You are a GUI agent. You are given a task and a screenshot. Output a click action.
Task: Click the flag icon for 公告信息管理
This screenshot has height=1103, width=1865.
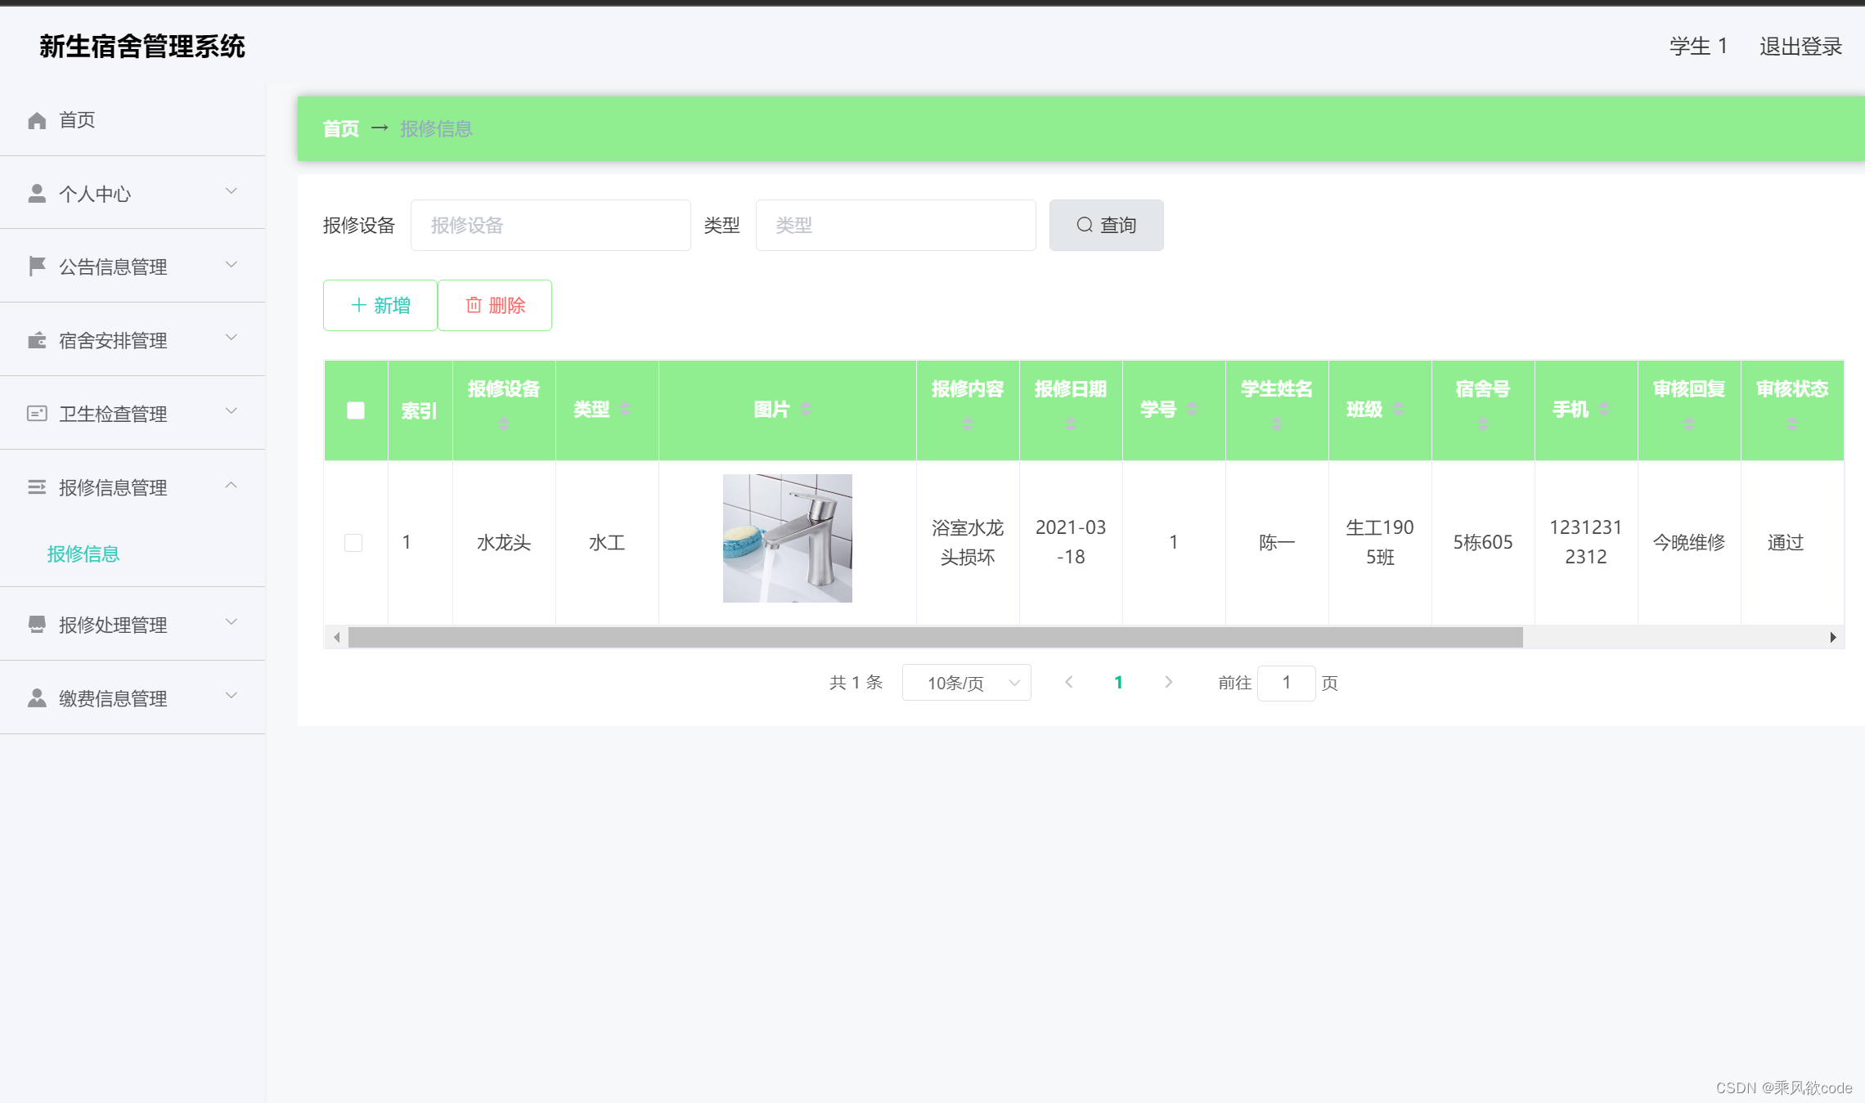click(36, 266)
